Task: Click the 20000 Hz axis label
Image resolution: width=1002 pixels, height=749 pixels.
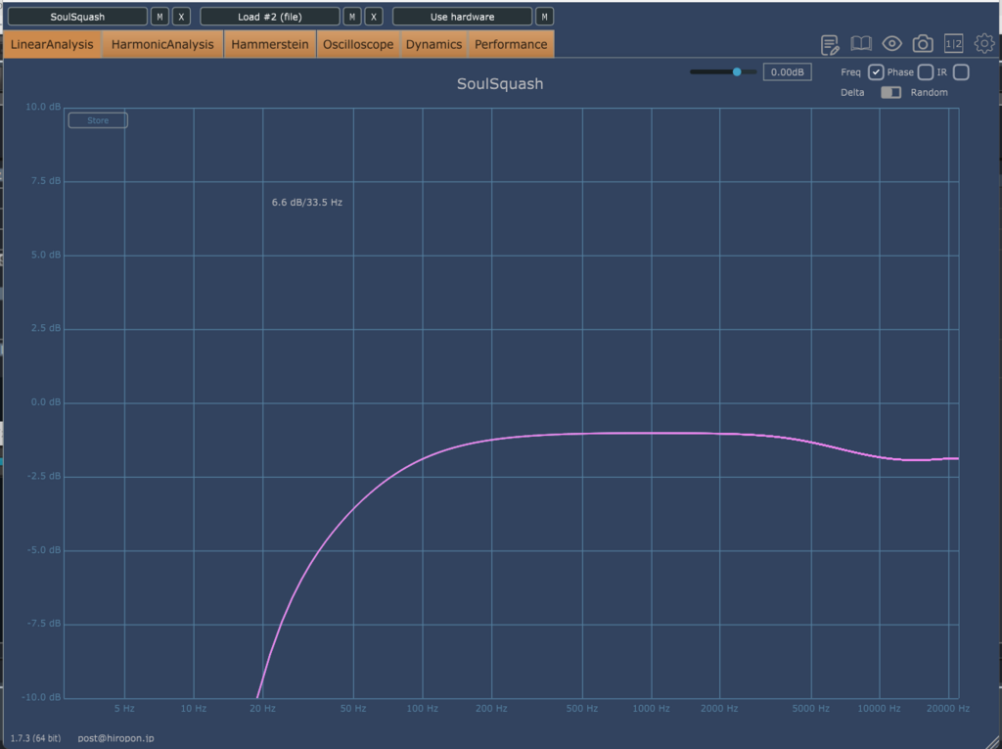Action: tap(948, 709)
